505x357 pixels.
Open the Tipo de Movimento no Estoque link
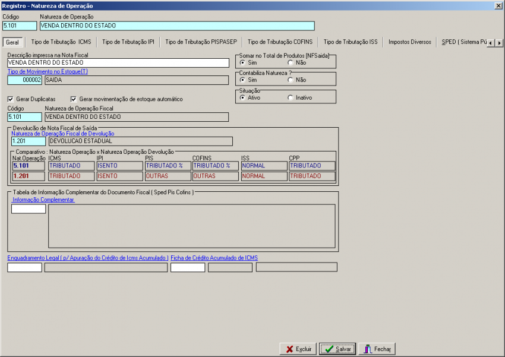pyautogui.click(x=48, y=71)
